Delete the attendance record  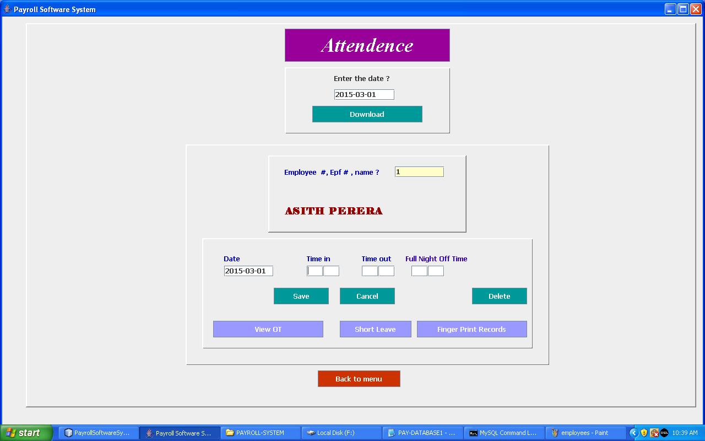point(499,296)
